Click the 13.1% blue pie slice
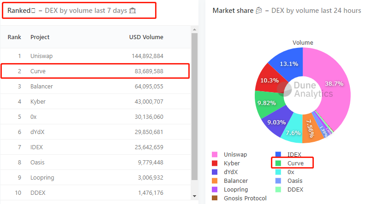This screenshot has width=366, height=204. 288,64
